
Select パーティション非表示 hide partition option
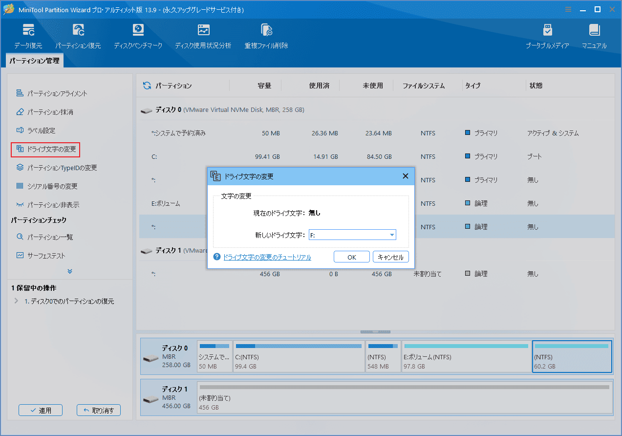point(47,205)
